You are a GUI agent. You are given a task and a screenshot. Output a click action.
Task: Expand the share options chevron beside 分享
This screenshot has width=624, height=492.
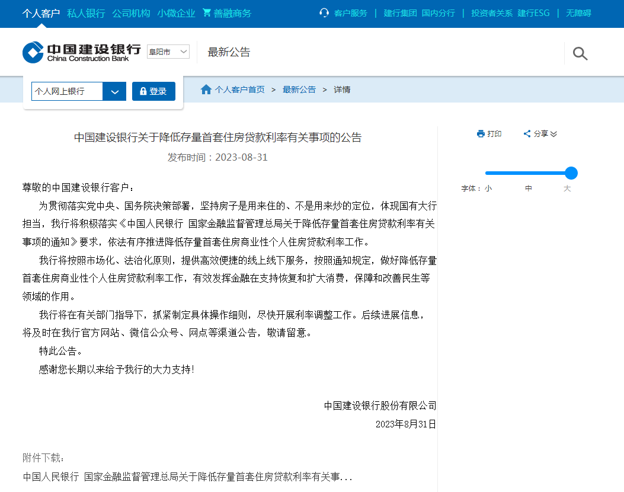(x=553, y=135)
